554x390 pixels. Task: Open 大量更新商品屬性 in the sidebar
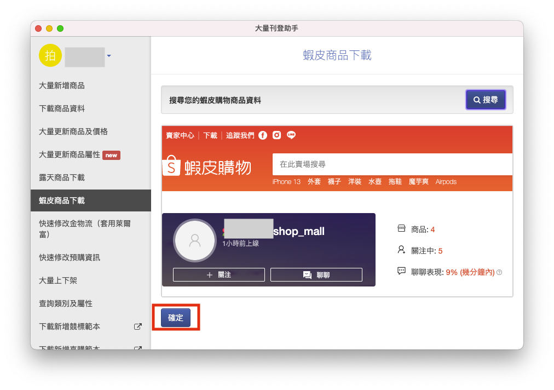click(70, 154)
